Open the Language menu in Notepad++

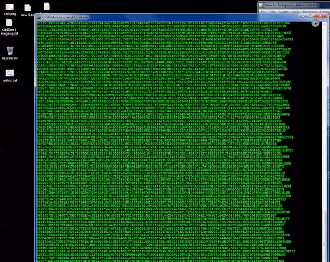pyautogui.click(x=325, y=12)
